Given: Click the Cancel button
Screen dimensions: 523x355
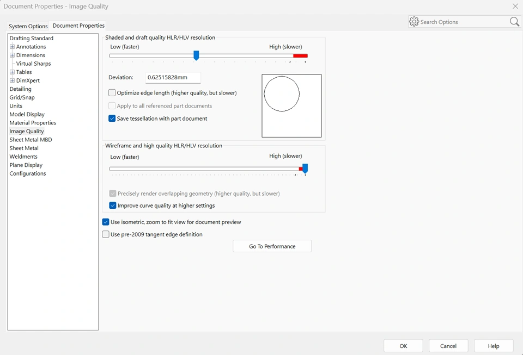Looking at the screenshot, I should (448, 346).
